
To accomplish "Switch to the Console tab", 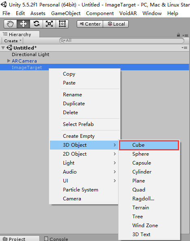I will click(56, 239).
